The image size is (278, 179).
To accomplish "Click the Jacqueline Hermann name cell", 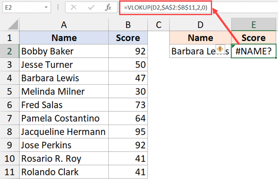I will (64, 132).
